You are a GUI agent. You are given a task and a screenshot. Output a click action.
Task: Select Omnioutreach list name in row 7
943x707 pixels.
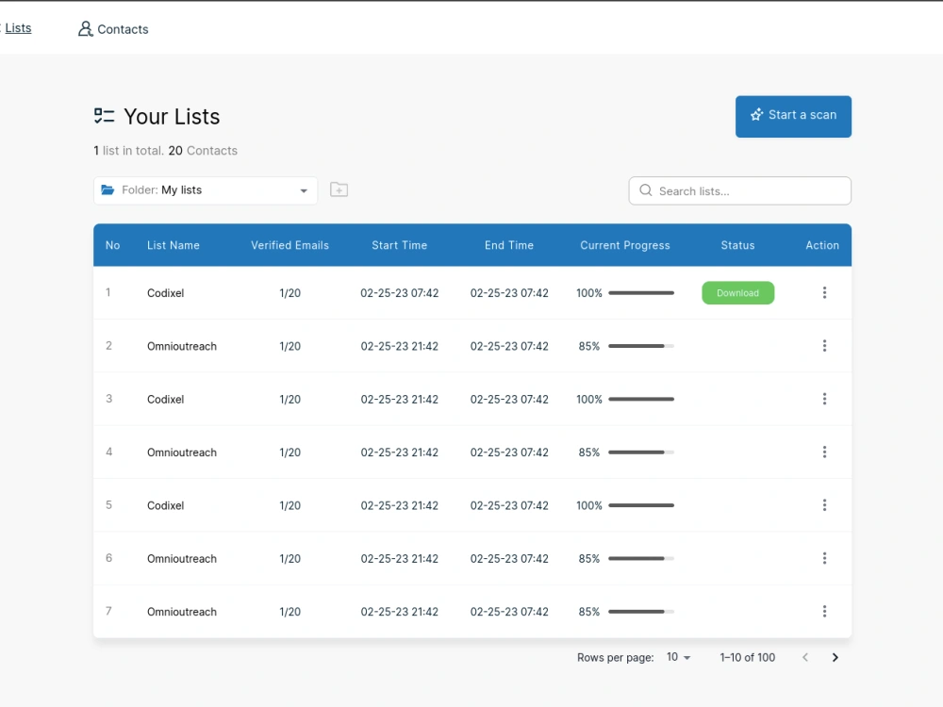182,612
